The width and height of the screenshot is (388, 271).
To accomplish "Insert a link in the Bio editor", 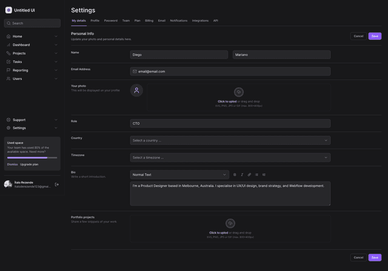I will (x=249, y=175).
